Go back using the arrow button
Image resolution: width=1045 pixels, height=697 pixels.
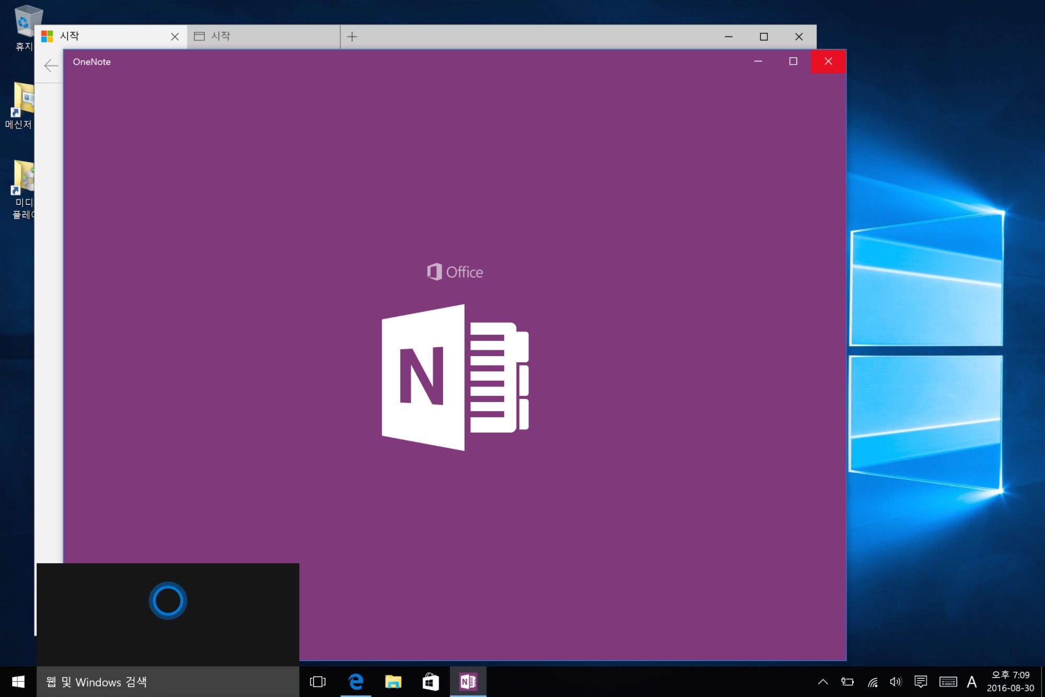tap(51, 65)
